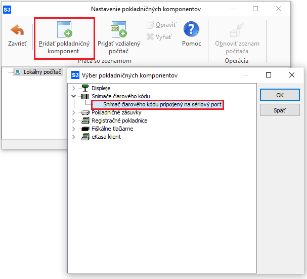Click the eKasa klient register icon

[85, 137]
